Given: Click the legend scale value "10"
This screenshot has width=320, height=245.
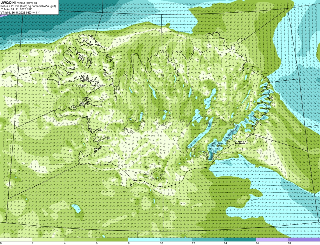Looking at the screenshot, I should tap(161, 243).
